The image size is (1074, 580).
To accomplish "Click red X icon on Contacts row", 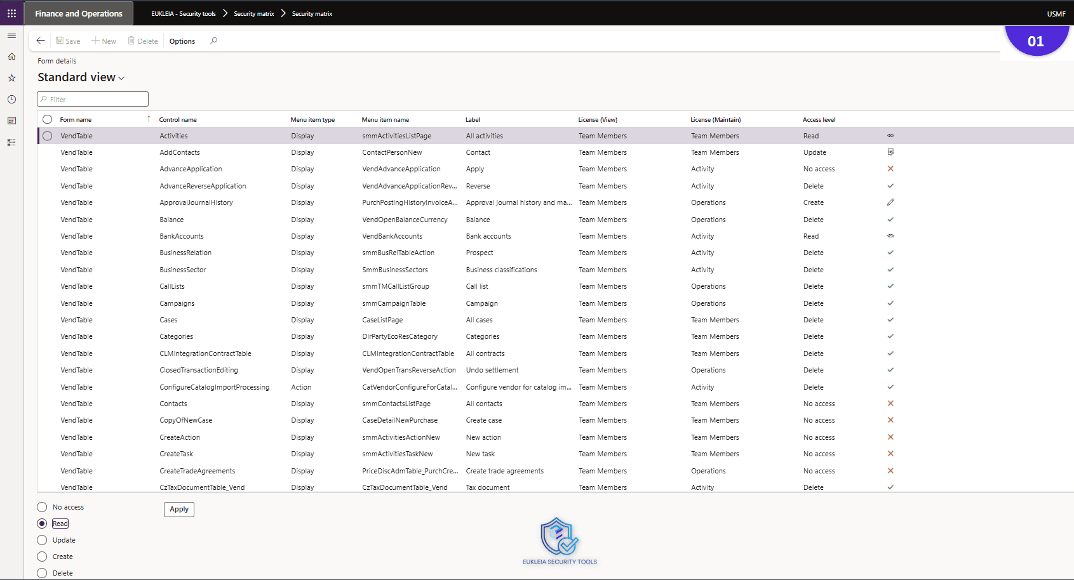I will click(x=890, y=404).
